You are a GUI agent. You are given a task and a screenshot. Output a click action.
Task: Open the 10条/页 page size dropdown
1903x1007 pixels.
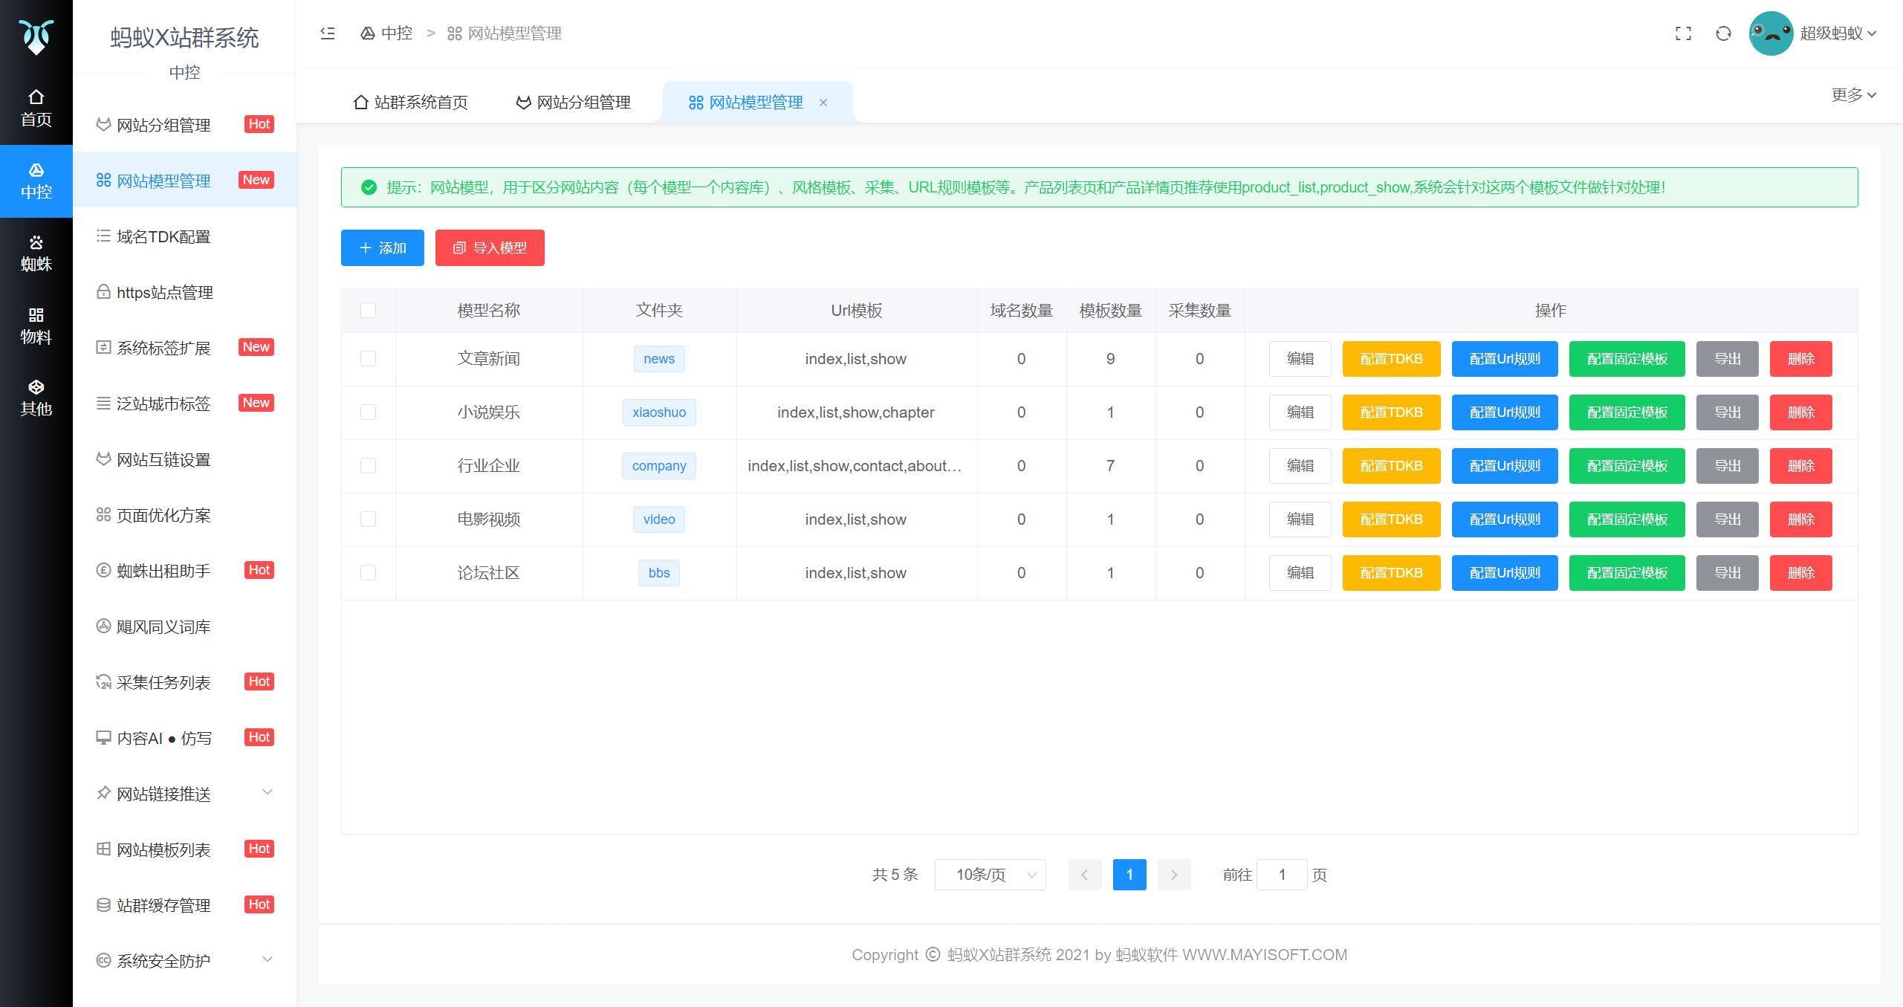pyautogui.click(x=990, y=874)
